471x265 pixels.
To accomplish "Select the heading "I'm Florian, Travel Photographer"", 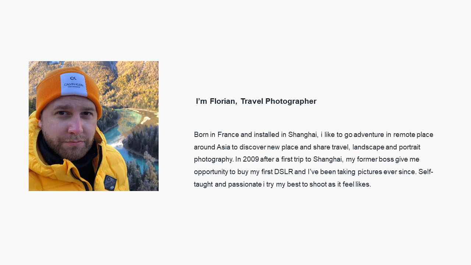I will [256, 101].
